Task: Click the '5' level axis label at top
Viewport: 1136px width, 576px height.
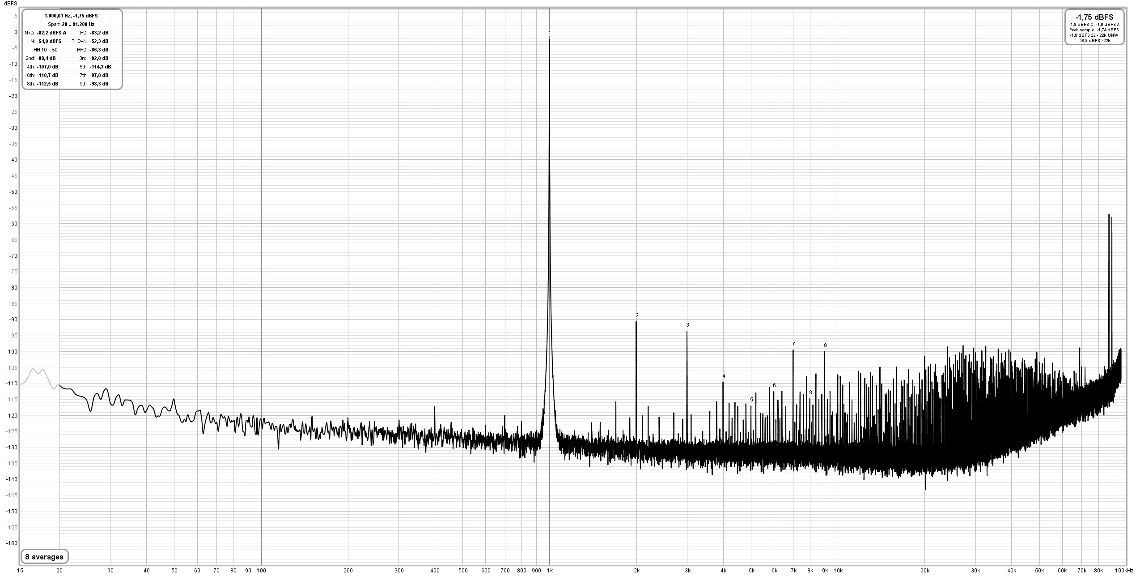Action: coord(16,16)
